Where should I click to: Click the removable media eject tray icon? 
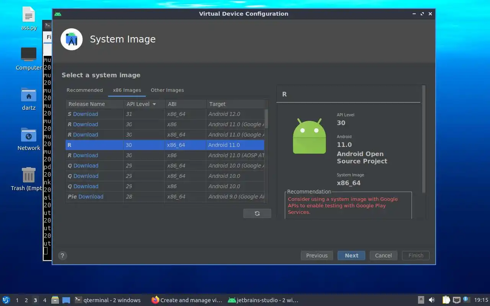tap(421, 300)
